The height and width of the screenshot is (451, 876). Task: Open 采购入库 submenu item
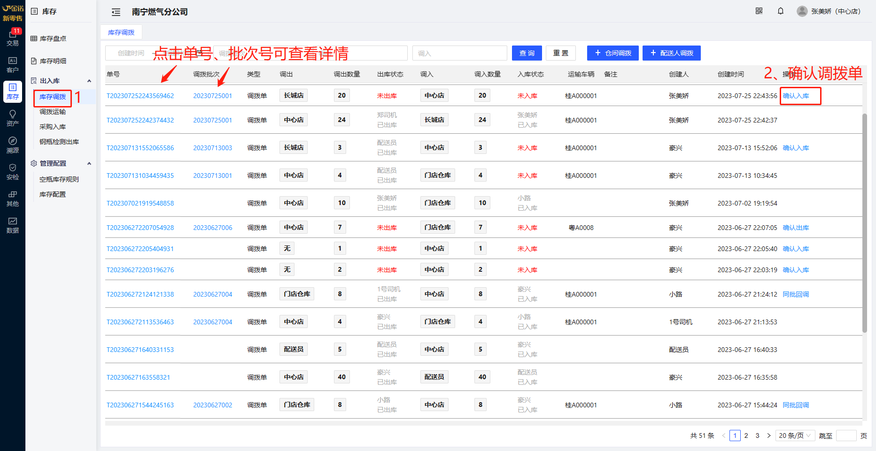pos(53,127)
